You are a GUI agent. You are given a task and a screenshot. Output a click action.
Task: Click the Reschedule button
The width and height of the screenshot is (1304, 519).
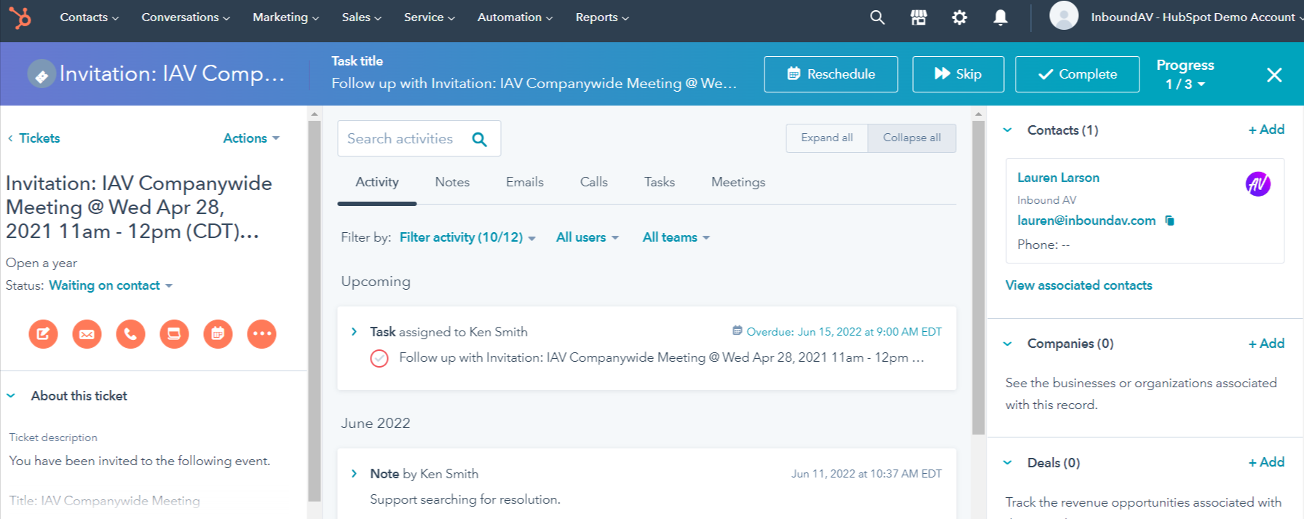click(x=831, y=74)
